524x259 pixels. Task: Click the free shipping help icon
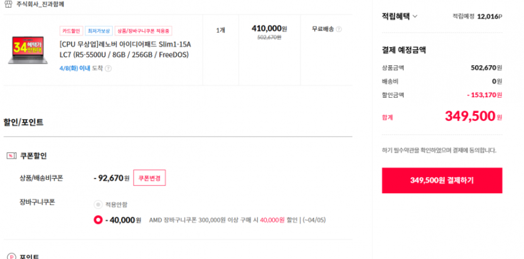point(339,29)
